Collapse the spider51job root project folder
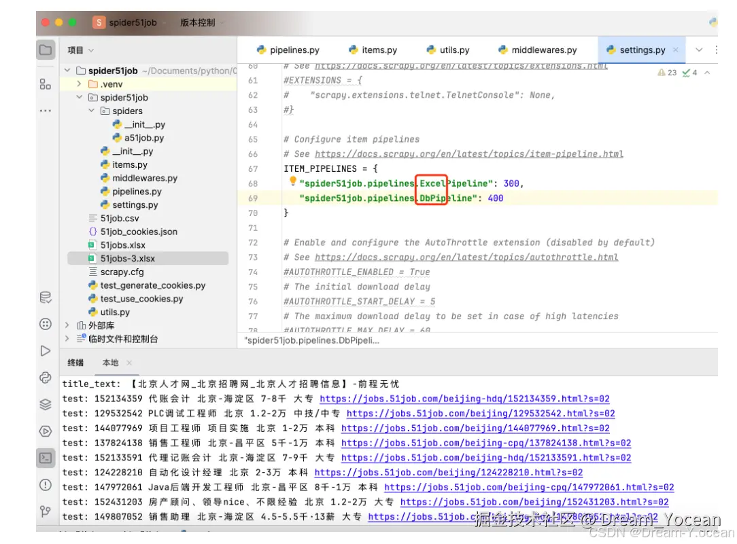Screen dimensions: 737x544 [68, 71]
